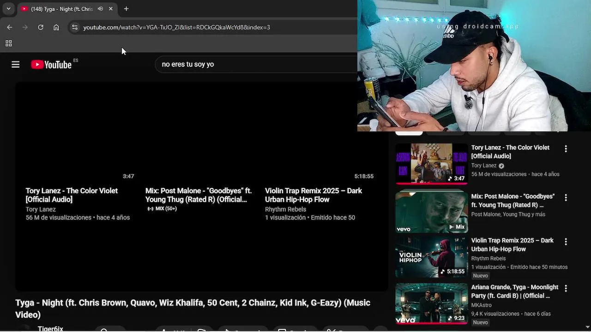Go to YouTube home via the logo
Image resolution: width=591 pixels, height=332 pixels.
tap(51, 65)
